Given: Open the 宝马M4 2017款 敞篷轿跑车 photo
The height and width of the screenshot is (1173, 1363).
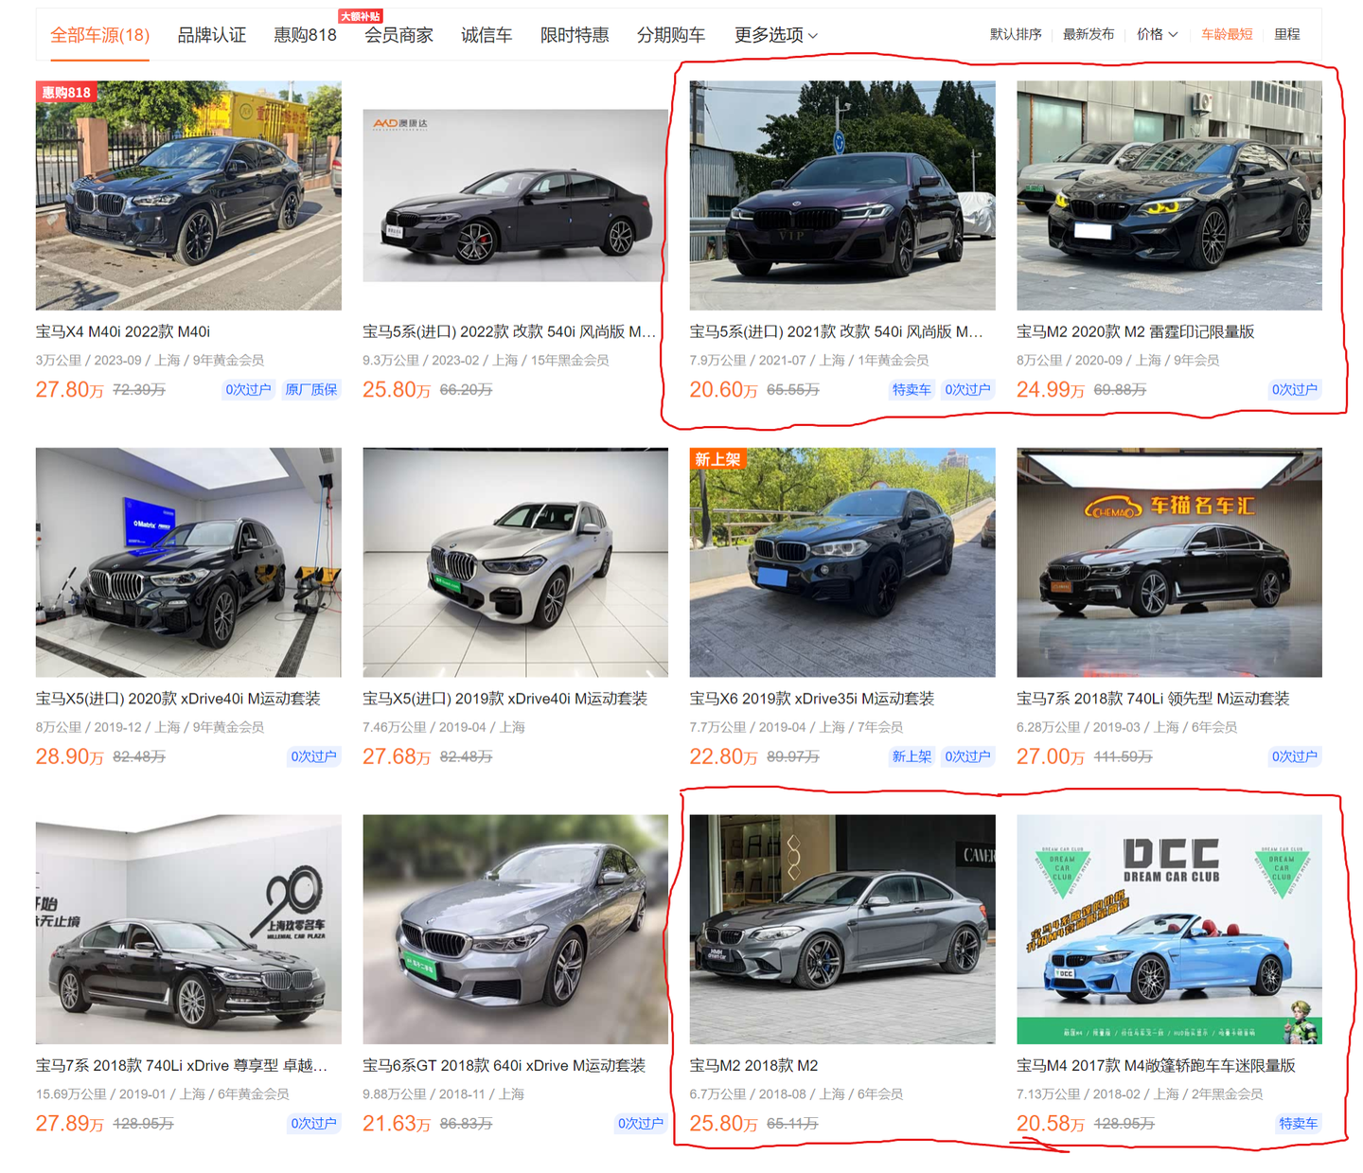Looking at the screenshot, I should coord(1169,930).
